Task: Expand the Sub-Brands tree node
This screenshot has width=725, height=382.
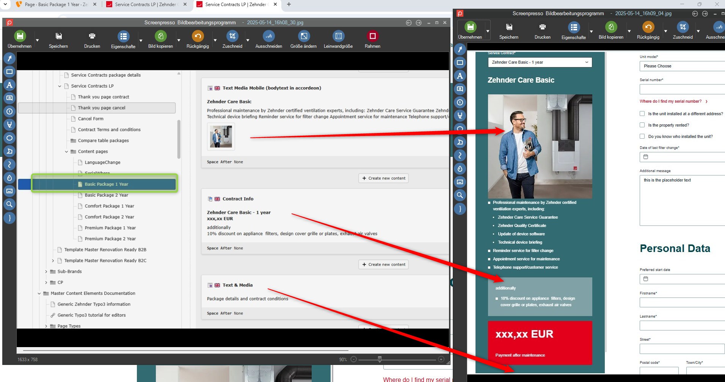Action: coord(46,272)
